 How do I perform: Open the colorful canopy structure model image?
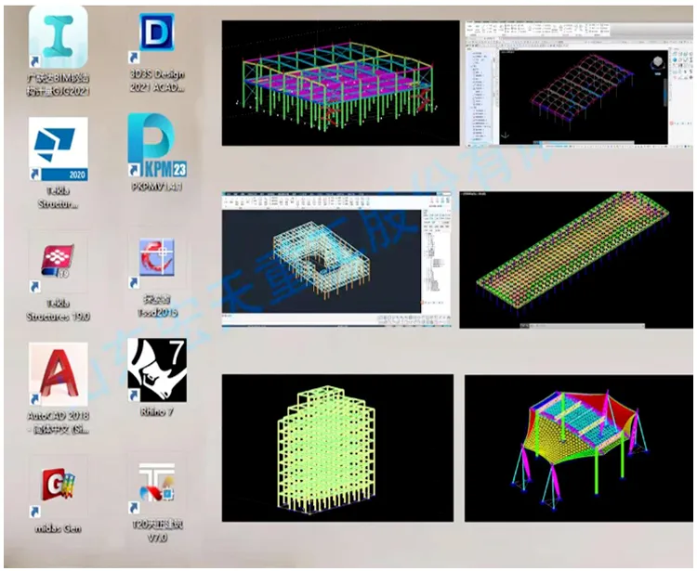tap(579, 448)
